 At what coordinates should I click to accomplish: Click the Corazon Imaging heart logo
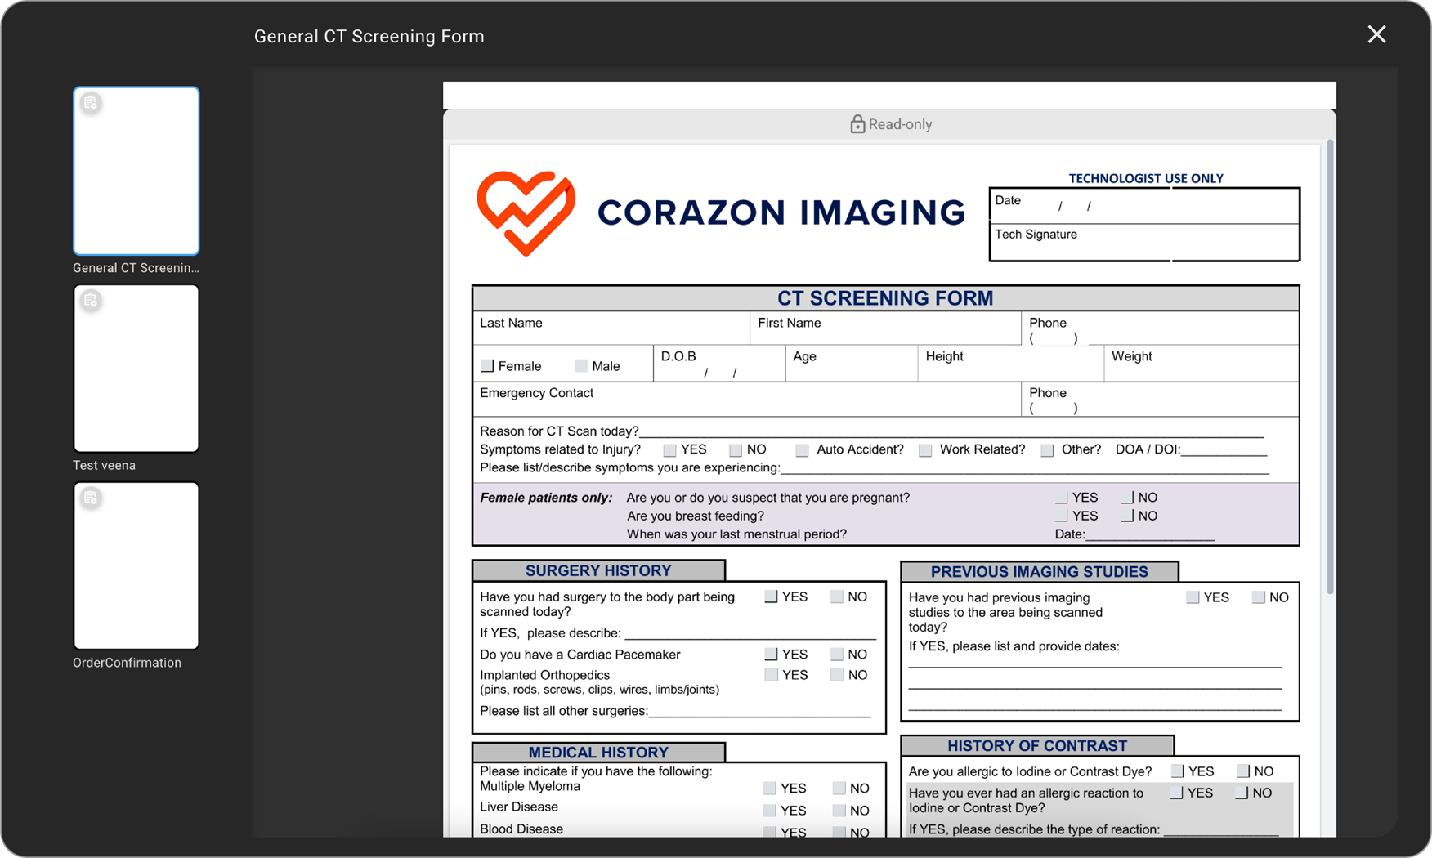click(526, 212)
